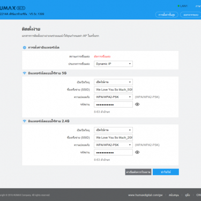Click the (WPA/WPA2-PSK) hint beside 2.4G security
The image size is (201, 201).
coord(147,145)
